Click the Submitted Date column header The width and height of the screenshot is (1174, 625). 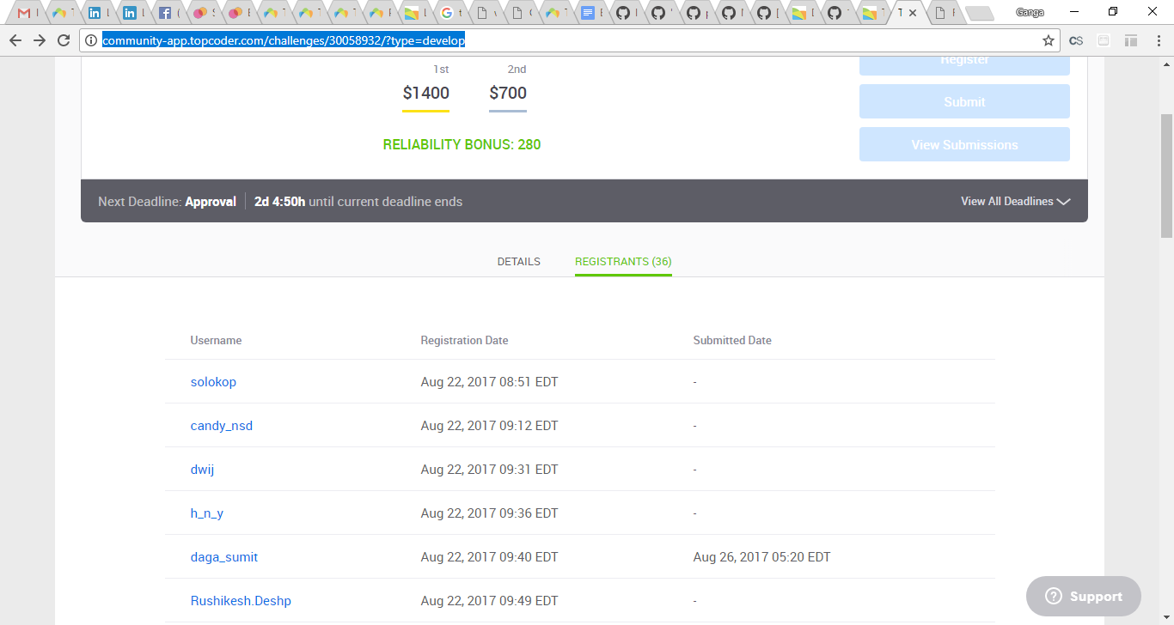(x=732, y=341)
